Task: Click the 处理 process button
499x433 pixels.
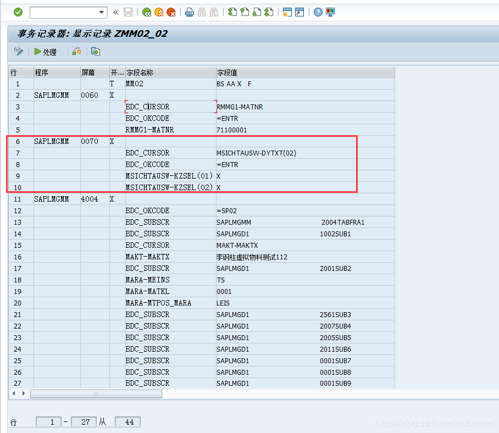Action: pyautogui.click(x=46, y=52)
